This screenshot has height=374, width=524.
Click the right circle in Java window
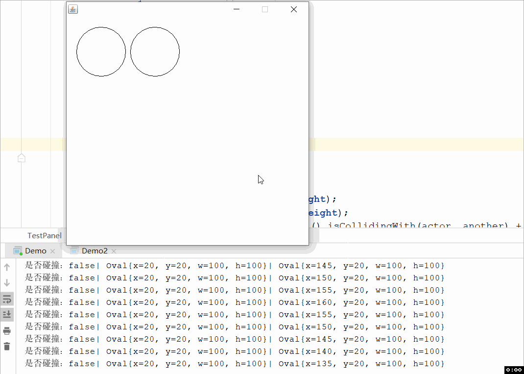click(155, 51)
